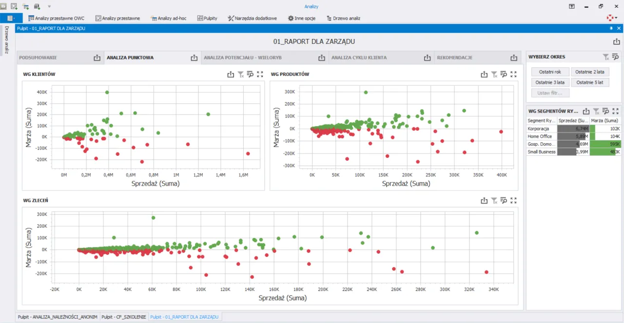The height and width of the screenshot is (323, 624).
Task: Maximize the WG KLIENTÓW chart panel
Action: (x=260, y=75)
